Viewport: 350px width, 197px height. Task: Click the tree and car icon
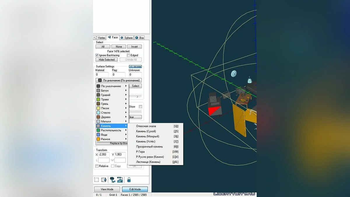pos(113,180)
